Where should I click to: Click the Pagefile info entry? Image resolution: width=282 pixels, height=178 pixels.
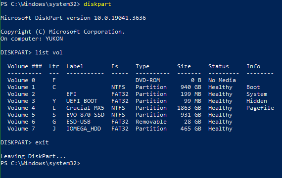[x=260, y=108]
